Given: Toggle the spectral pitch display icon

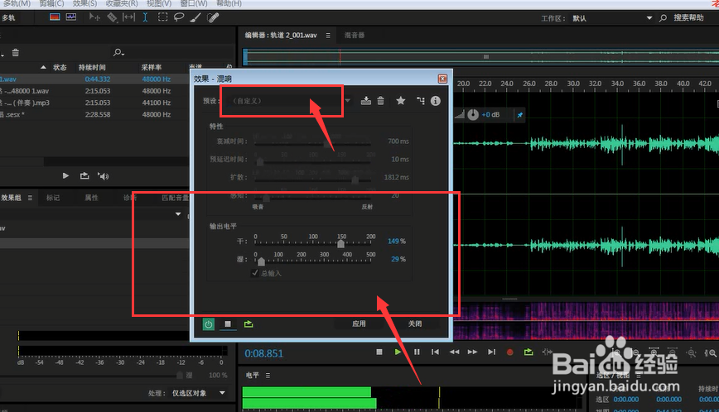Looking at the screenshot, I should pyautogui.click(x=71, y=17).
